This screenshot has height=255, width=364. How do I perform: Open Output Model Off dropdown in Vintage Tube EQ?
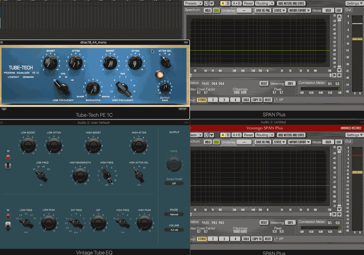(x=174, y=184)
